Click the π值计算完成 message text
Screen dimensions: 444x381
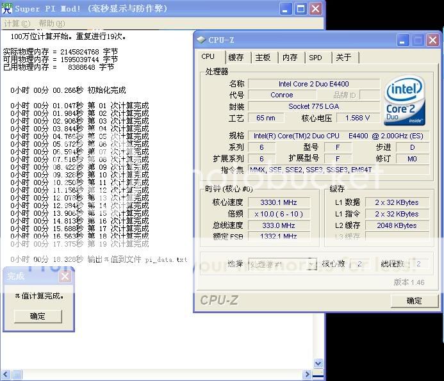click(39, 296)
